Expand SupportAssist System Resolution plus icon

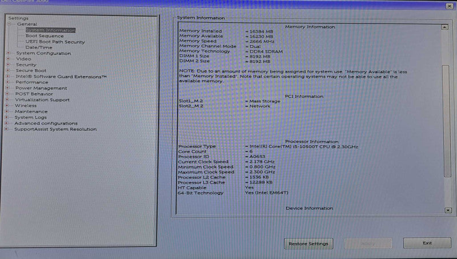(7, 129)
